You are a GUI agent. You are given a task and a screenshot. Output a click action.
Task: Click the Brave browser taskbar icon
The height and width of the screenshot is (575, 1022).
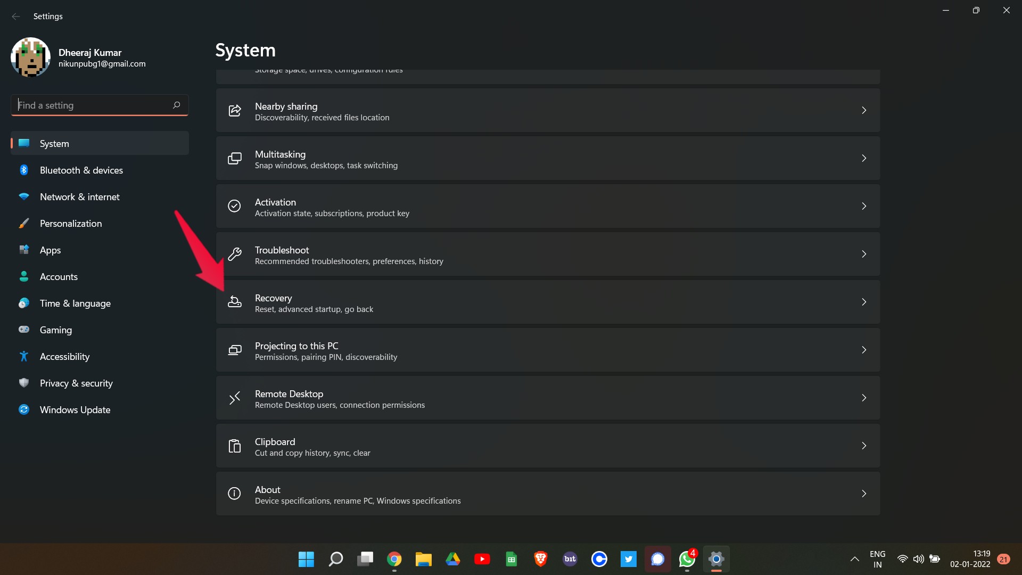pos(540,559)
